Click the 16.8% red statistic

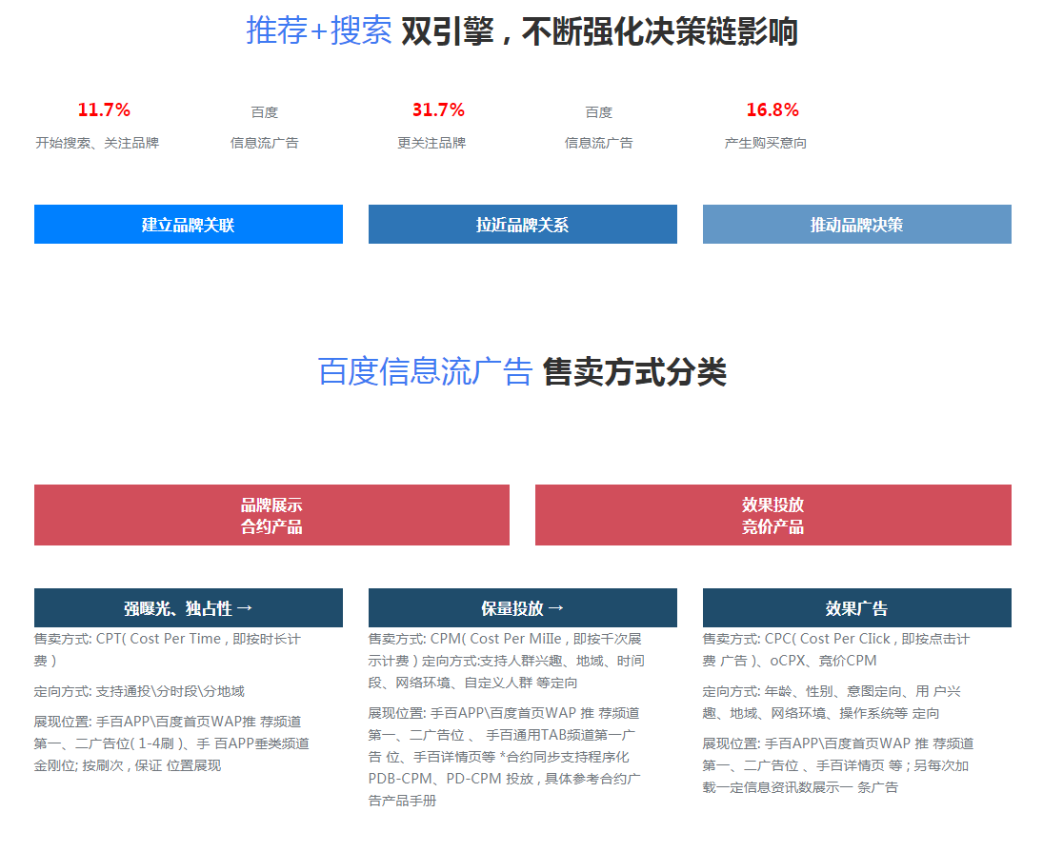[x=772, y=109]
